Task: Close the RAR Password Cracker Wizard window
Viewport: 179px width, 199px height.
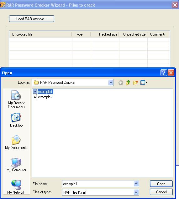Action: click(175, 5)
